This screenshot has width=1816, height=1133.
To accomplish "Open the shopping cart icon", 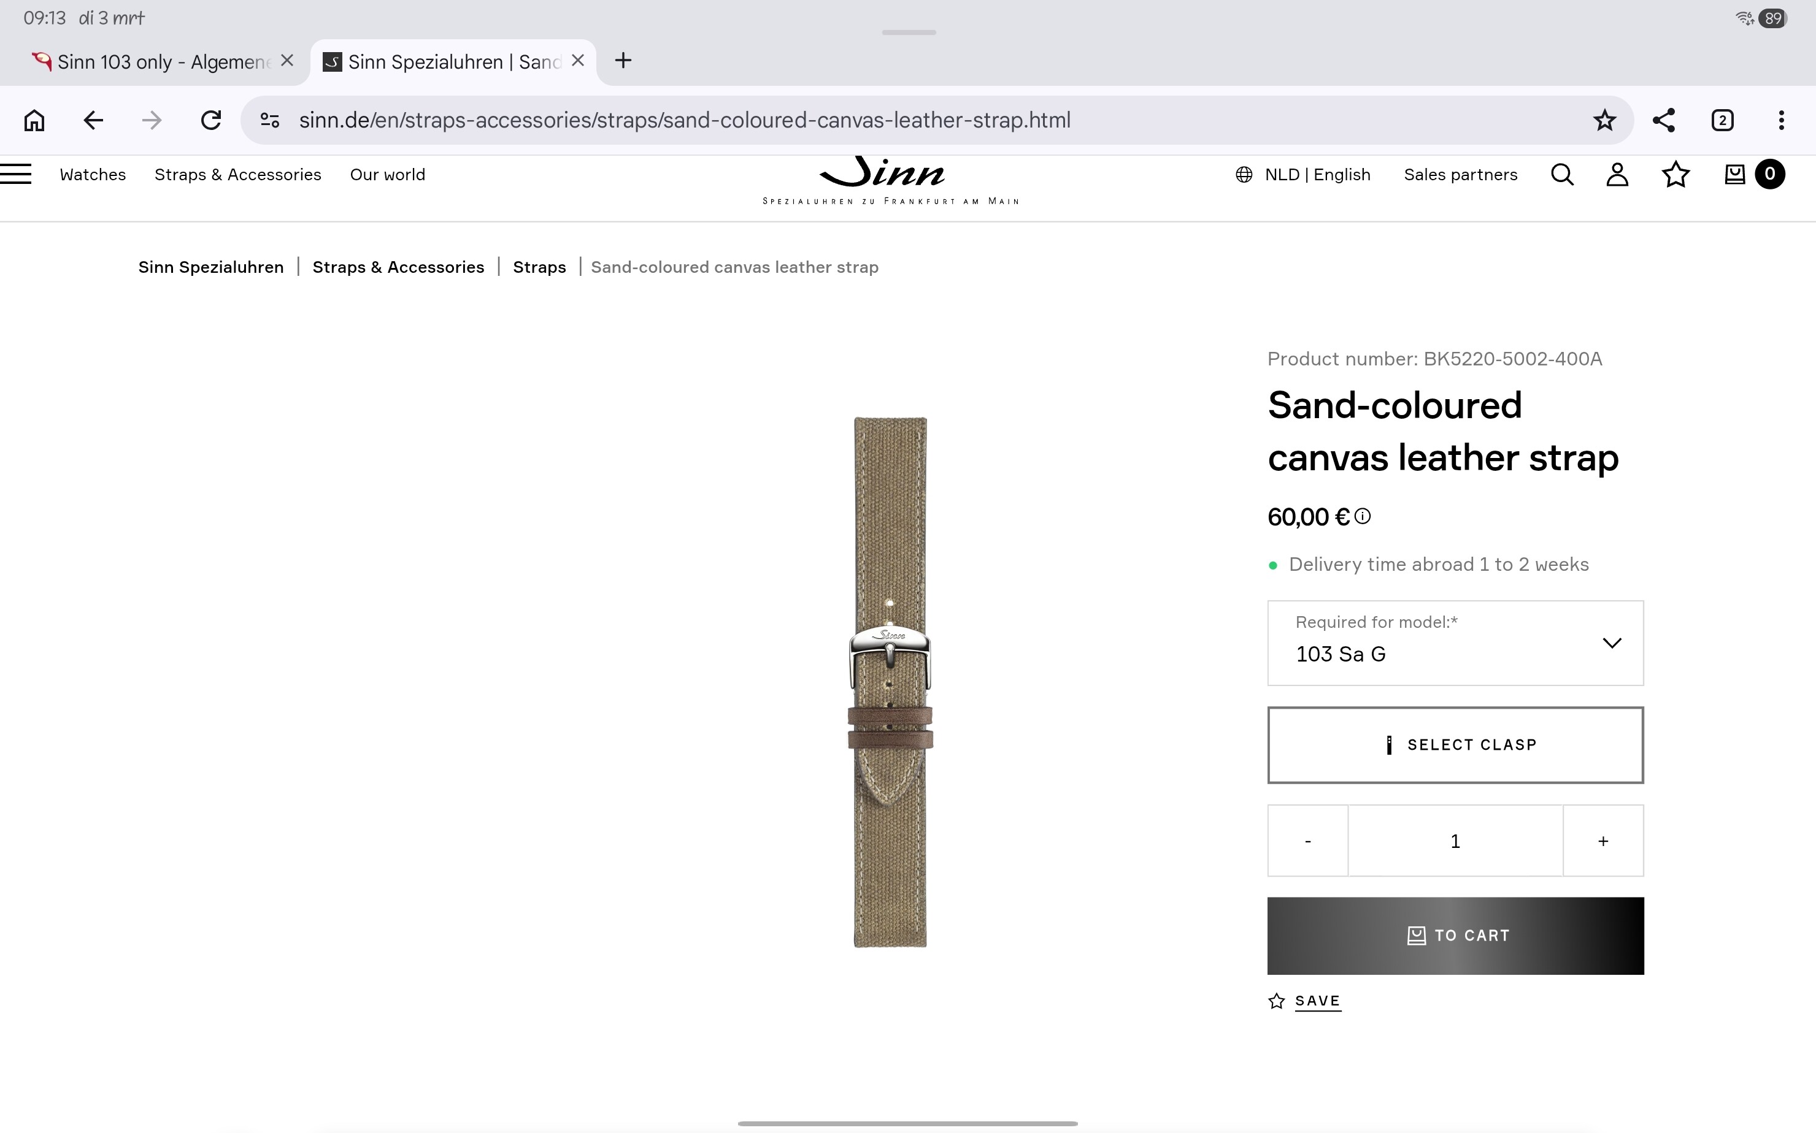I will [x=1734, y=175].
